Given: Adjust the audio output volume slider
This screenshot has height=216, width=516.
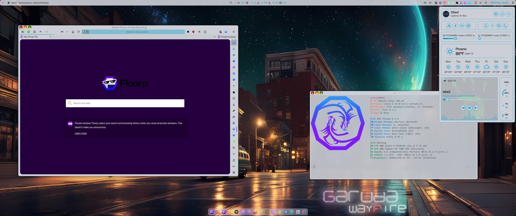Looking at the screenshot, I should (456, 39).
